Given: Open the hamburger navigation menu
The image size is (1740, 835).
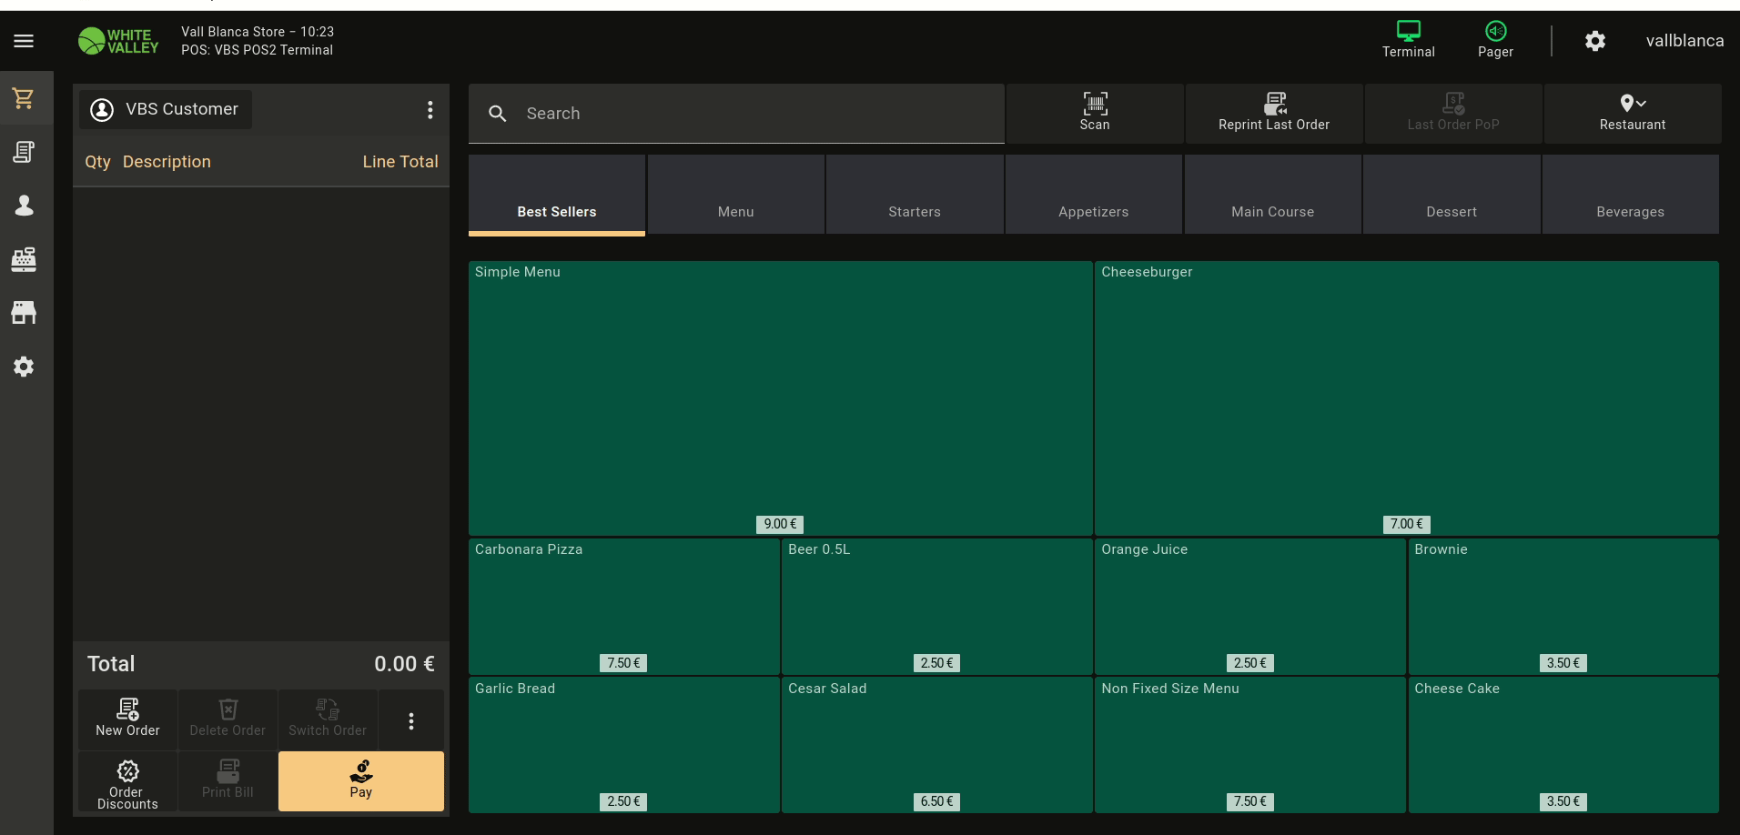Looking at the screenshot, I should click(x=24, y=41).
